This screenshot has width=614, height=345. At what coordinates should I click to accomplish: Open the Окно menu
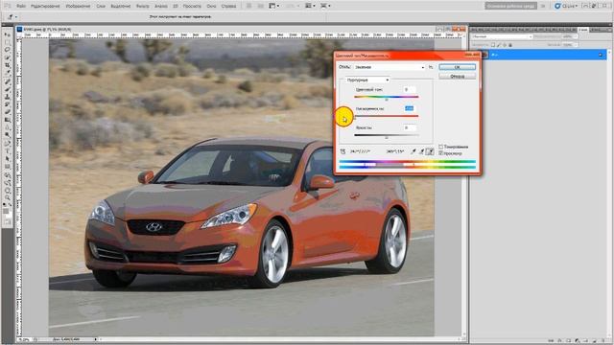211,7
